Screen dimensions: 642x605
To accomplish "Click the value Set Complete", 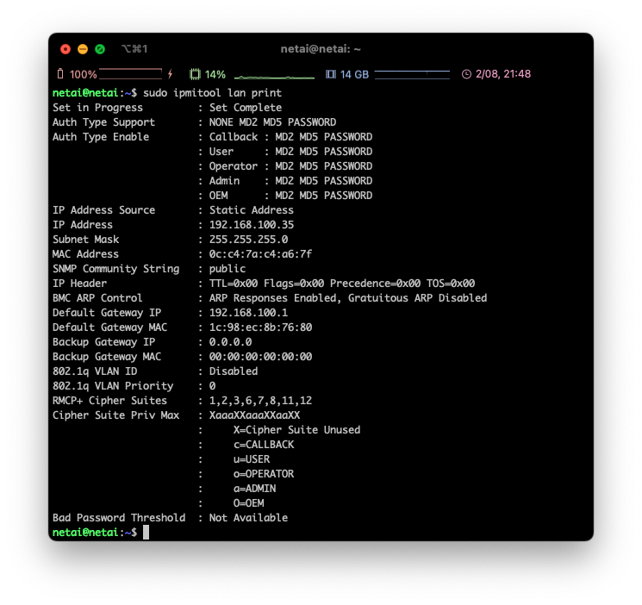I will point(246,108).
